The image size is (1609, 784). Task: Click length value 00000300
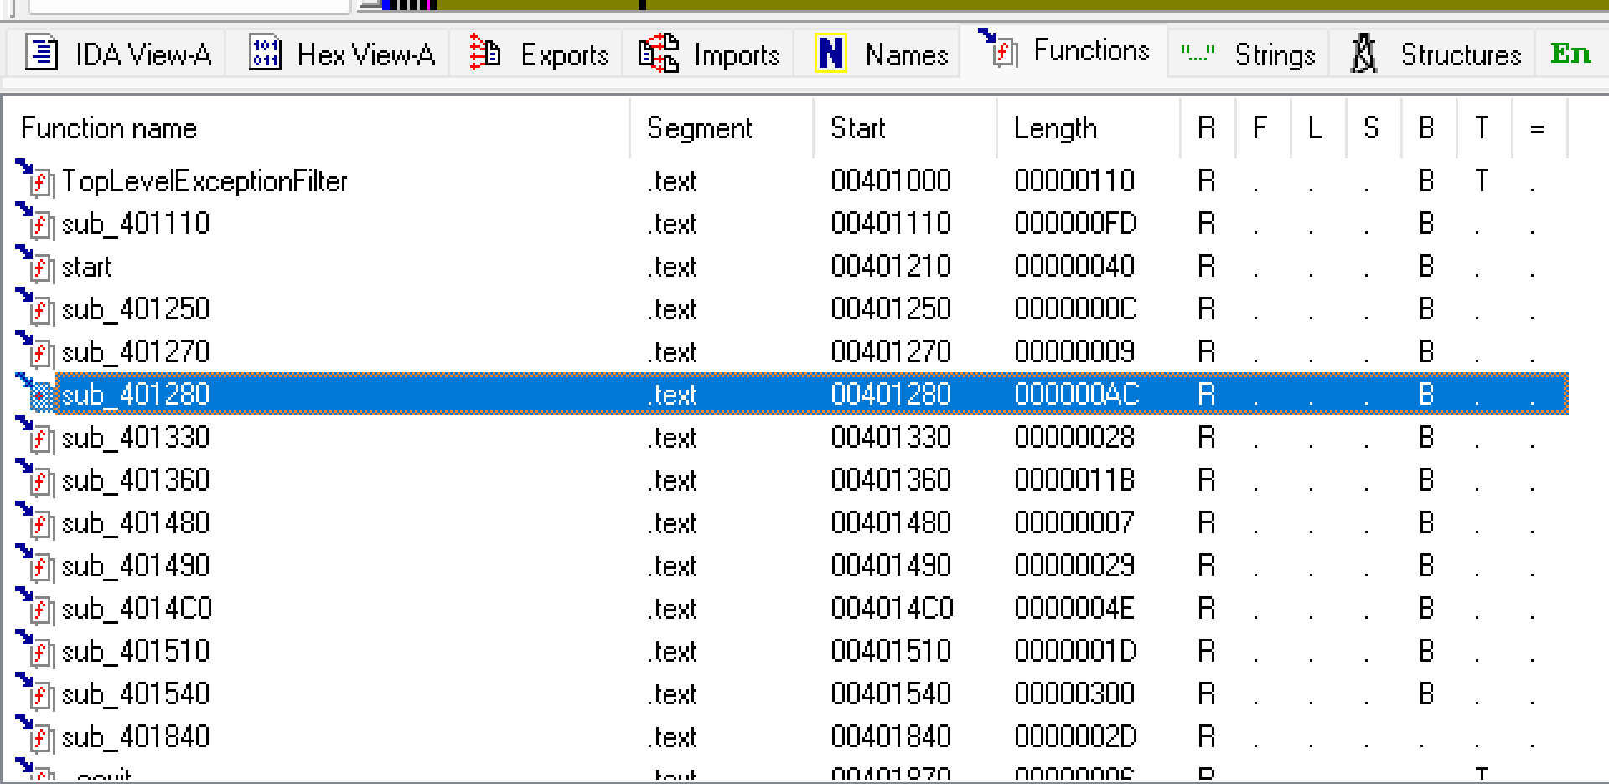(x=1074, y=694)
